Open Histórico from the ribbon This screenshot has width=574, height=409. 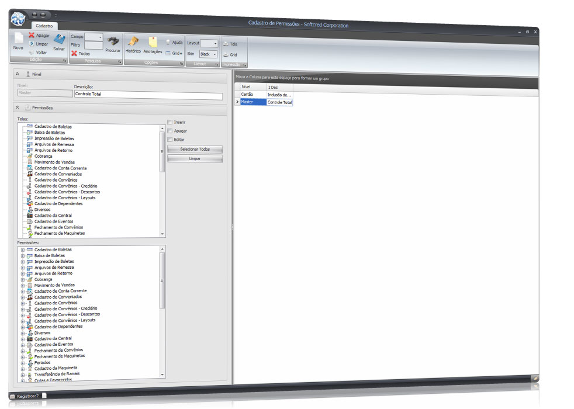(x=133, y=41)
